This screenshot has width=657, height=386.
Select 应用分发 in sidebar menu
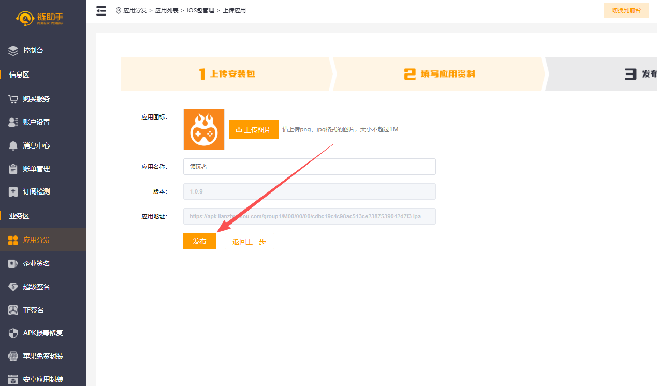(36, 240)
